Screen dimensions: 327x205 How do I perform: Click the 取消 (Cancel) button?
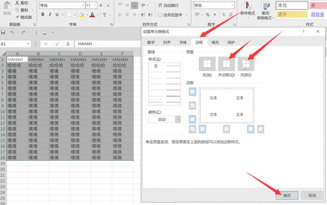pyautogui.click(x=312, y=195)
